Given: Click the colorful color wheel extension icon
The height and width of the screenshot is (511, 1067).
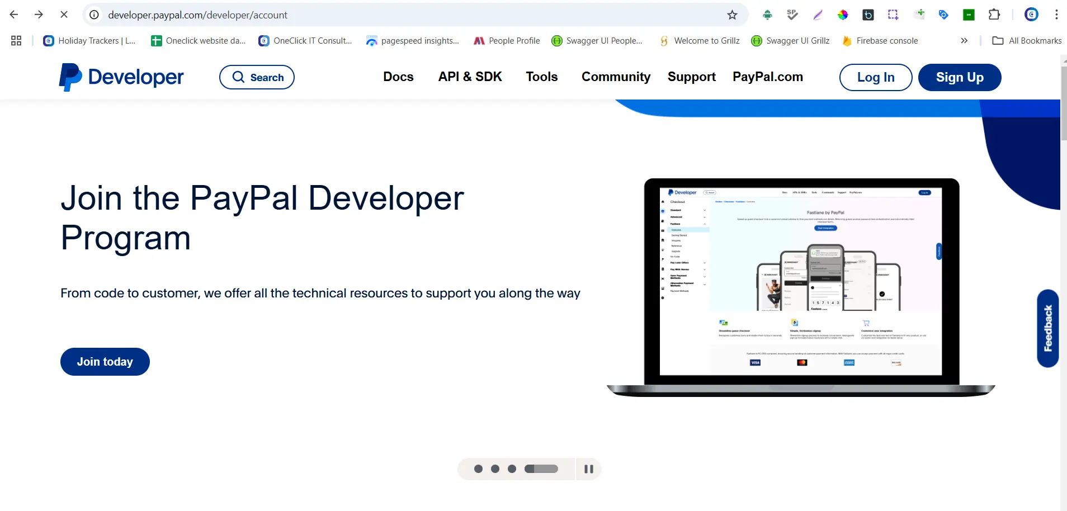Looking at the screenshot, I should (843, 15).
